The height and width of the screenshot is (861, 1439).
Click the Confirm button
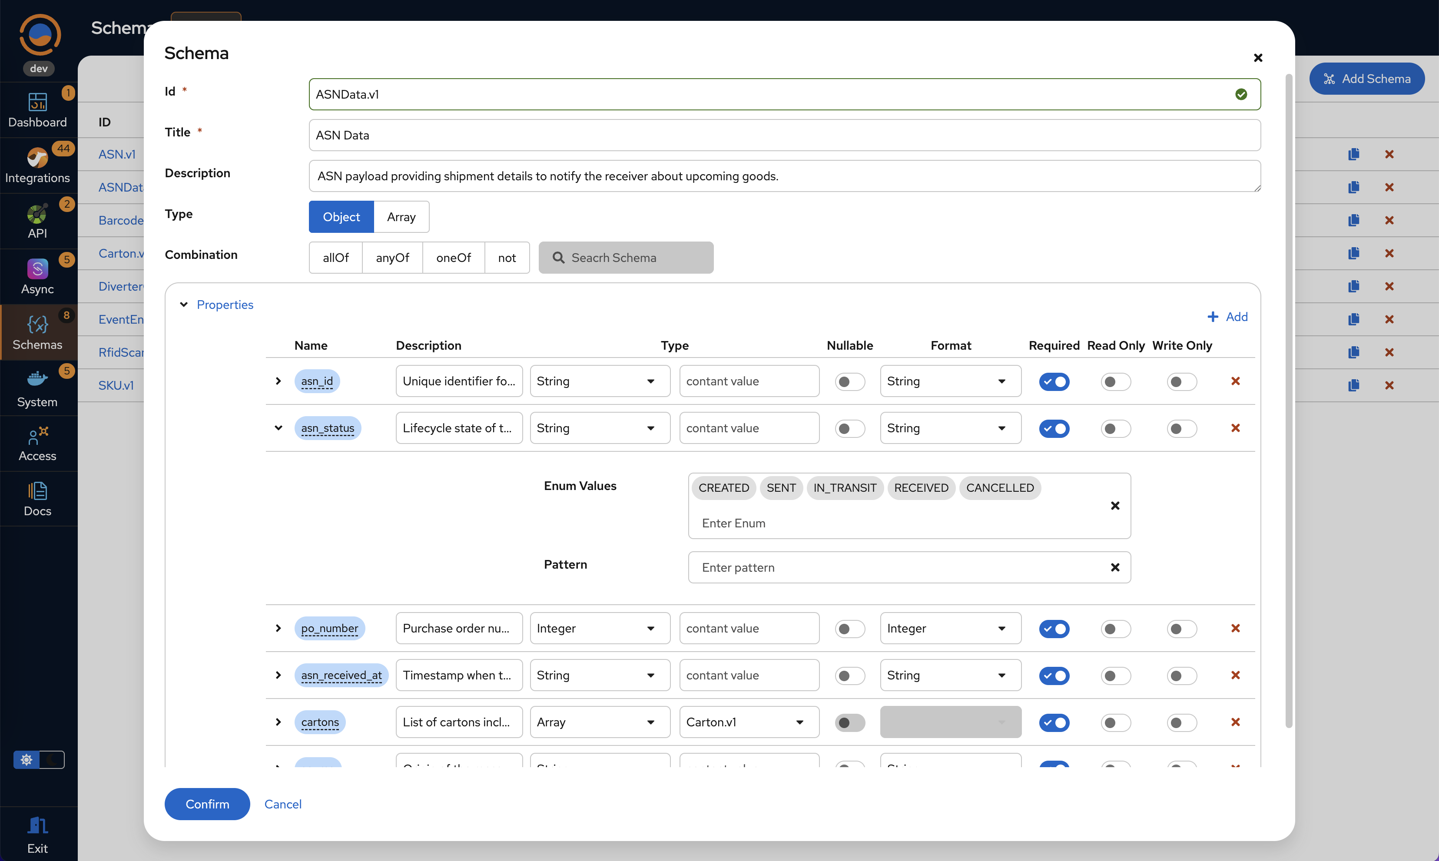coord(207,804)
